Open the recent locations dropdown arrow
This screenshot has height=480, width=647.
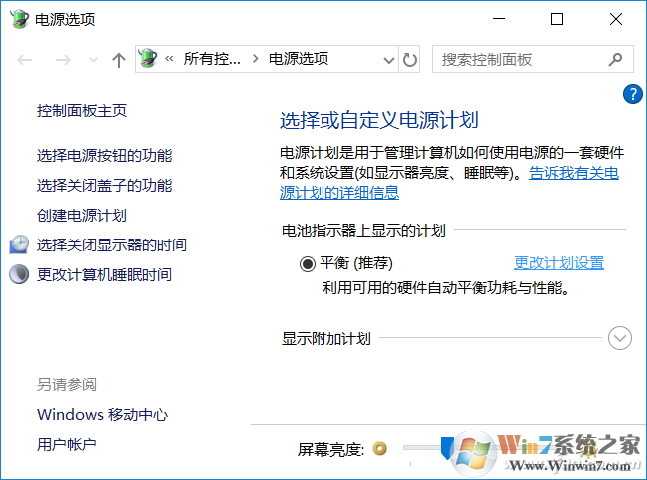point(93,60)
